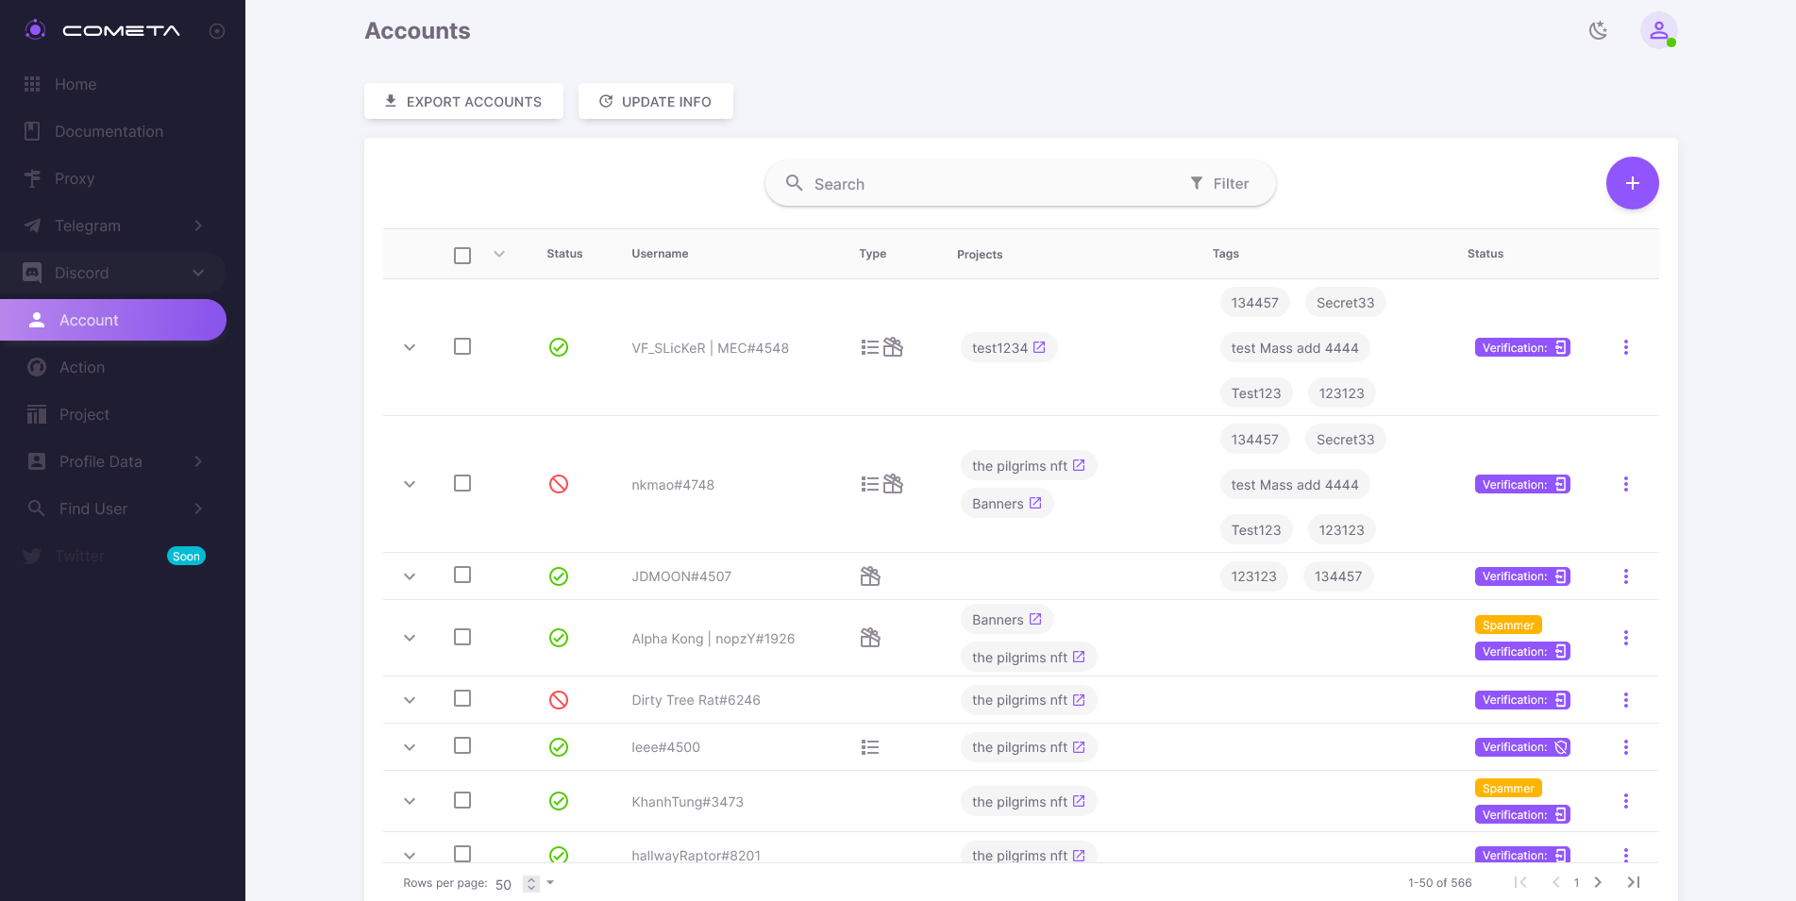Expand row details for leee#4500
Viewport: 1796px width, 901px height.
(410, 747)
